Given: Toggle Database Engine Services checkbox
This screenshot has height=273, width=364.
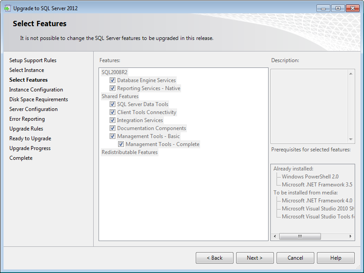Looking at the screenshot, I should pos(113,80).
